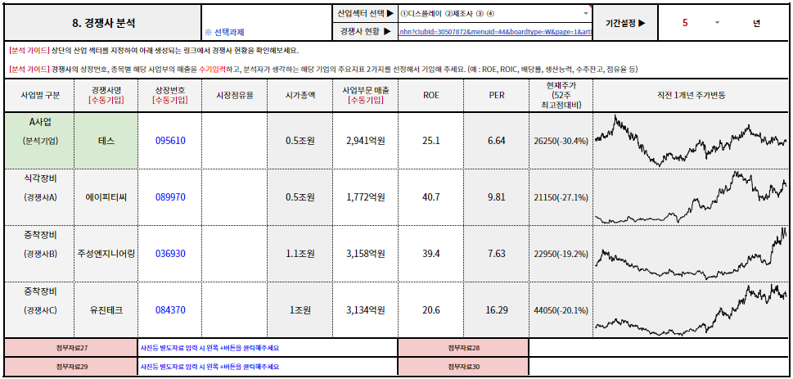Select the 첨부자료30 cell
Screen dimensions: 793x379
463,366
